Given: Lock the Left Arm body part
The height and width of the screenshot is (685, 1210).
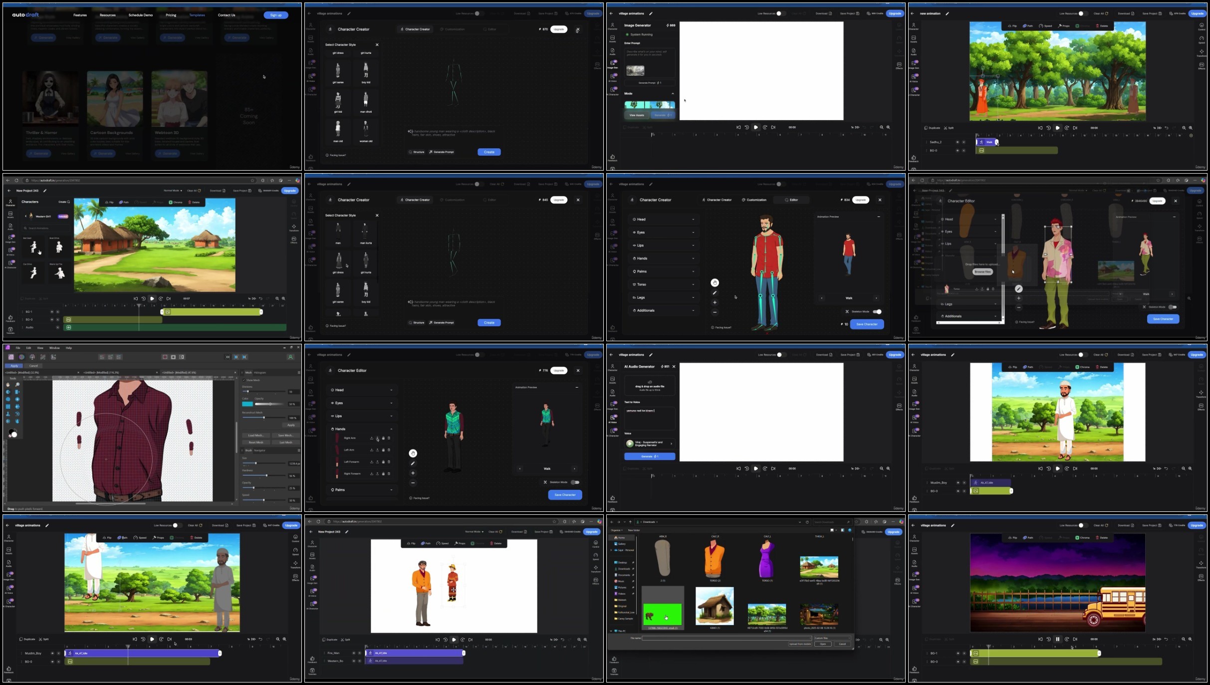Looking at the screenshot, I should click(383, 450).
